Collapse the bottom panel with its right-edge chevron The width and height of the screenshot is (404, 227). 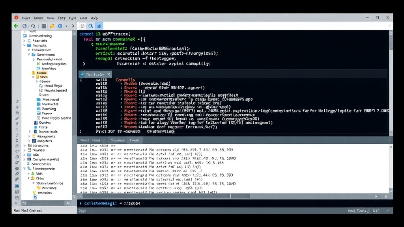(x=389, y=140)
